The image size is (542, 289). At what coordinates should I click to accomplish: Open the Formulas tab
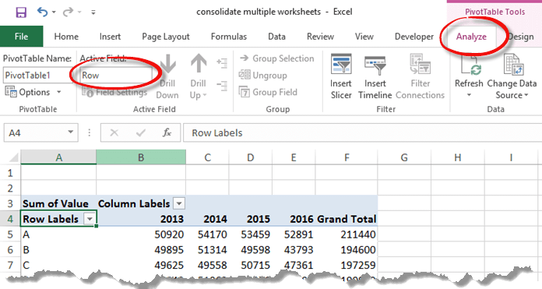point(228,37)
